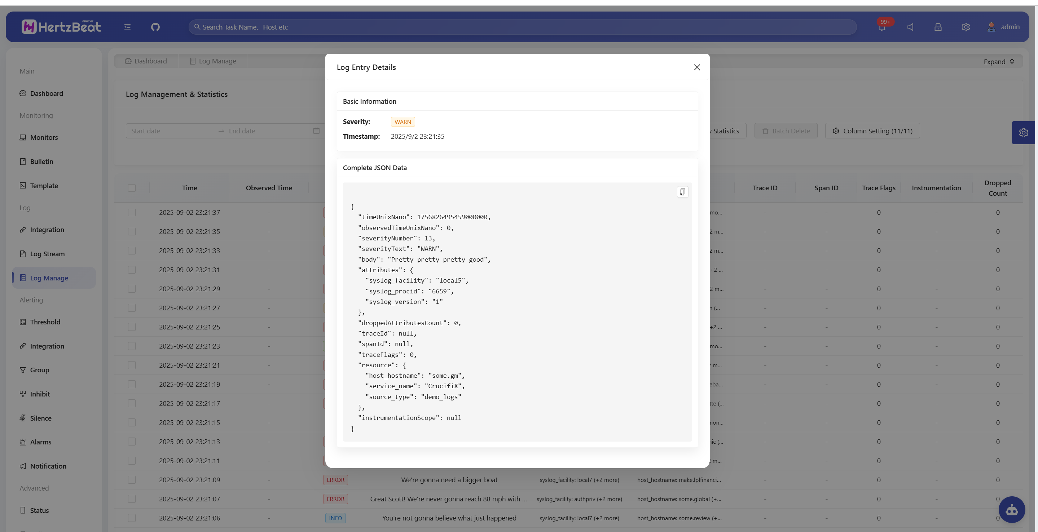1038x532 pixels.
Task: Click the lock screen icon
Action: point(938,27)
